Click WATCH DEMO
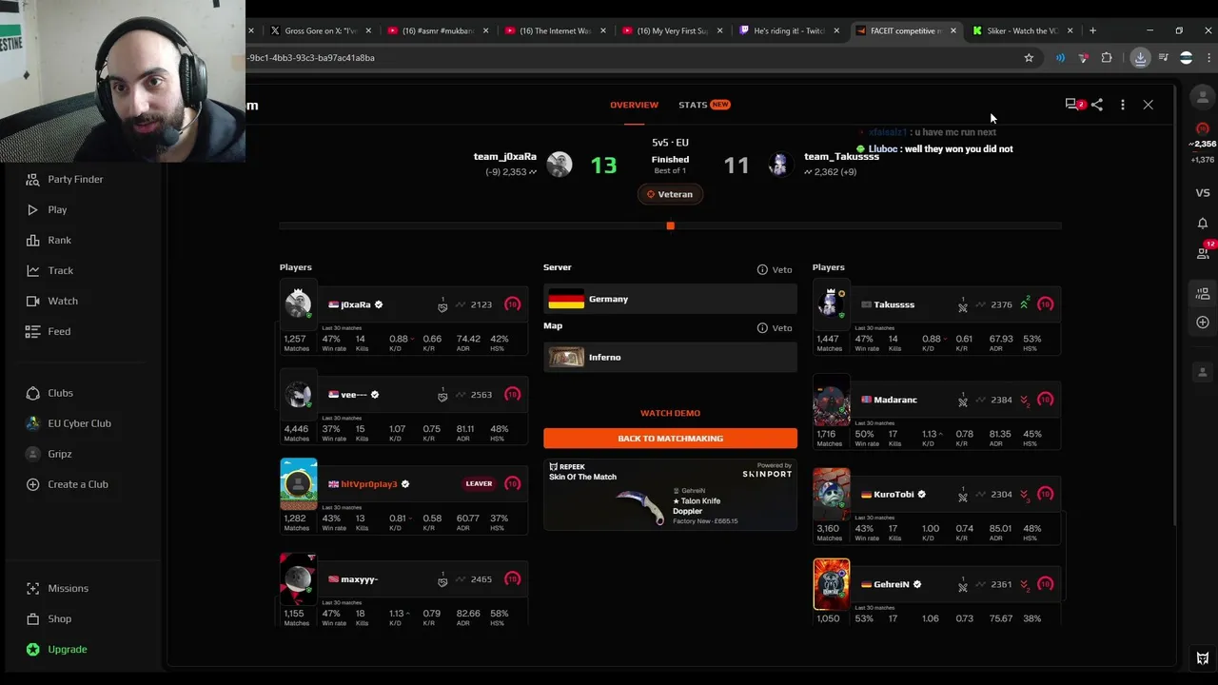The height and width of the screenshot is (685, 1218). [x=670, y=413]
